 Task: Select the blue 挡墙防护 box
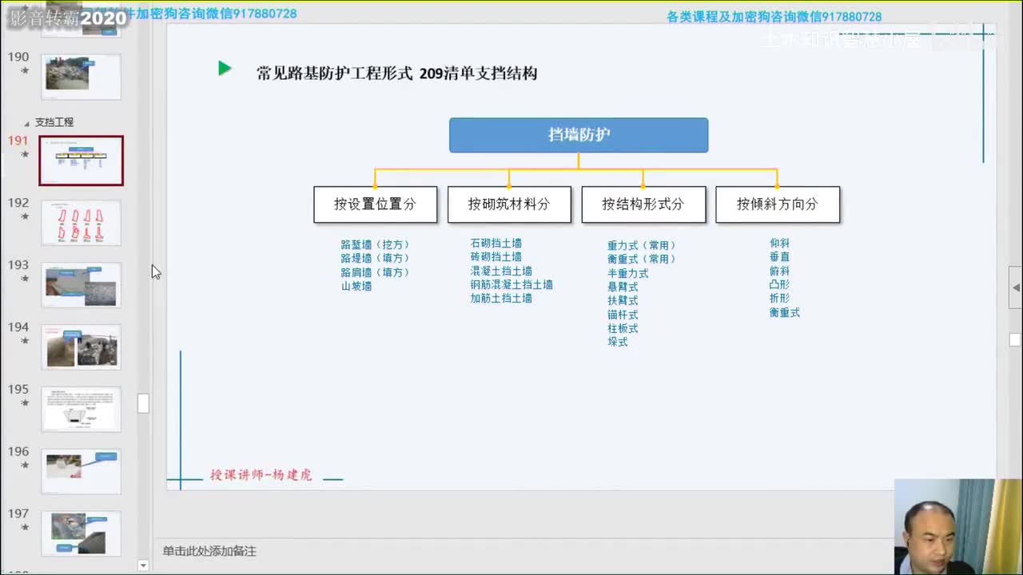point(579,135)
